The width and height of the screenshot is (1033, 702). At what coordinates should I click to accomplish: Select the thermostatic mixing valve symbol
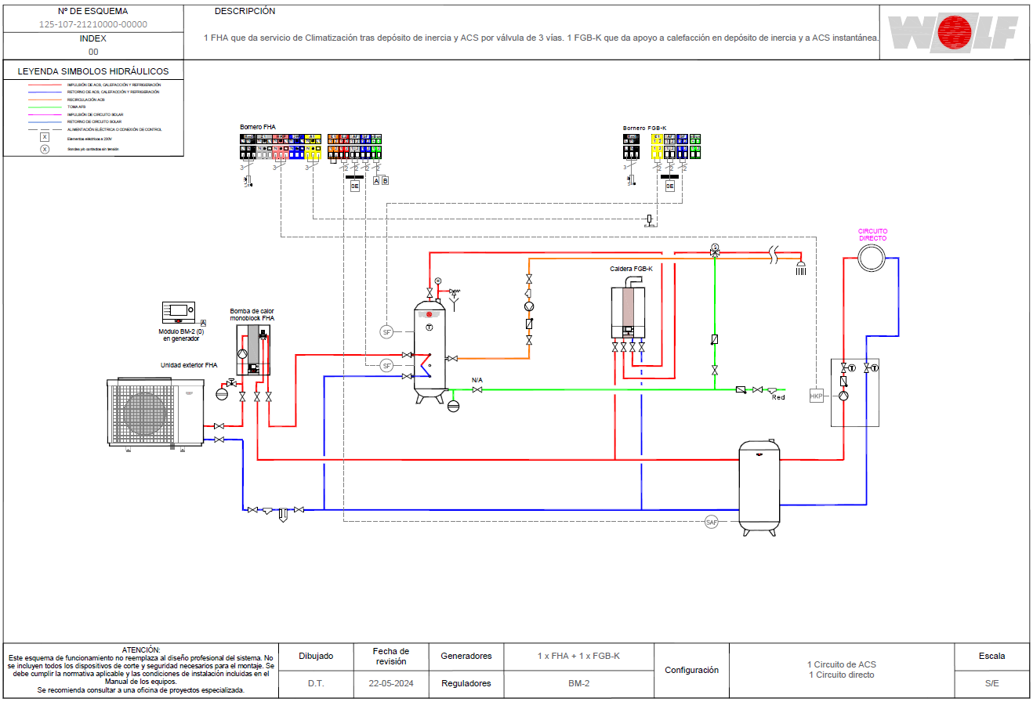pos(715,251)
